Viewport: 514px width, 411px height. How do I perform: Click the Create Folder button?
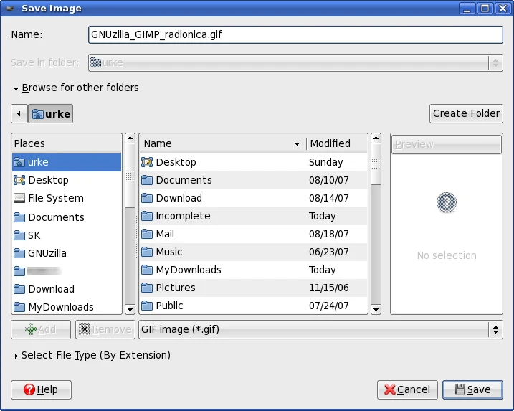click(466, 113)
